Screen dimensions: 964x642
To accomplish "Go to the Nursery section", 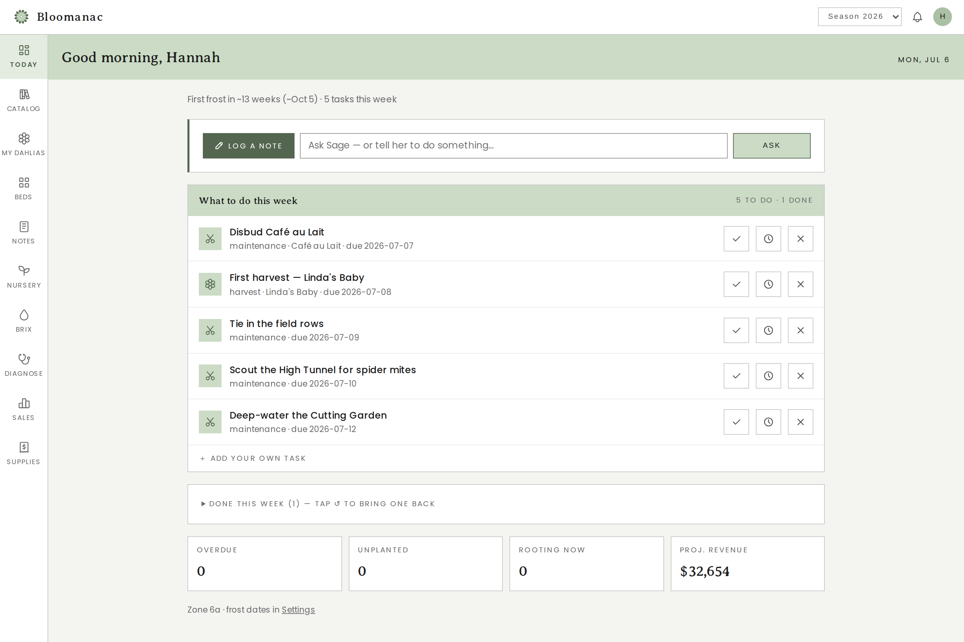I will click(24, 277).
